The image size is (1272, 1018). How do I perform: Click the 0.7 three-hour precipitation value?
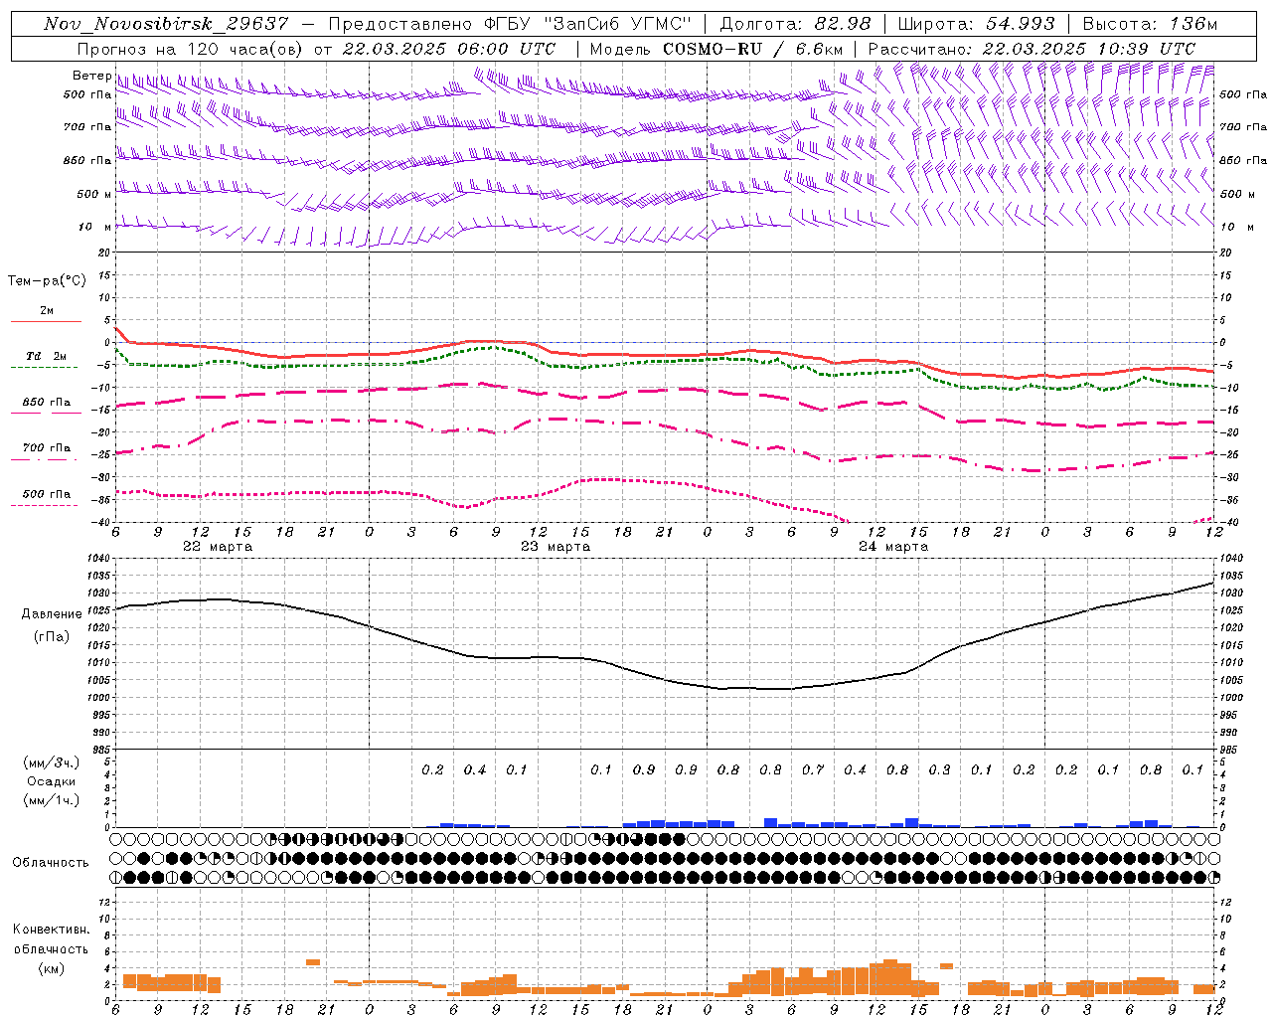coord(813,769)
